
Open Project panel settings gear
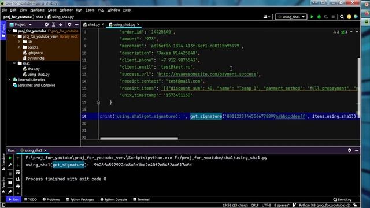pos(69,24)
